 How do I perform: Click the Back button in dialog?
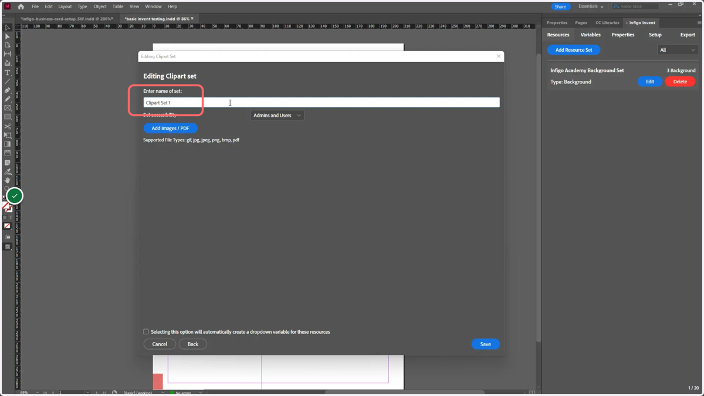pos(192,344)
